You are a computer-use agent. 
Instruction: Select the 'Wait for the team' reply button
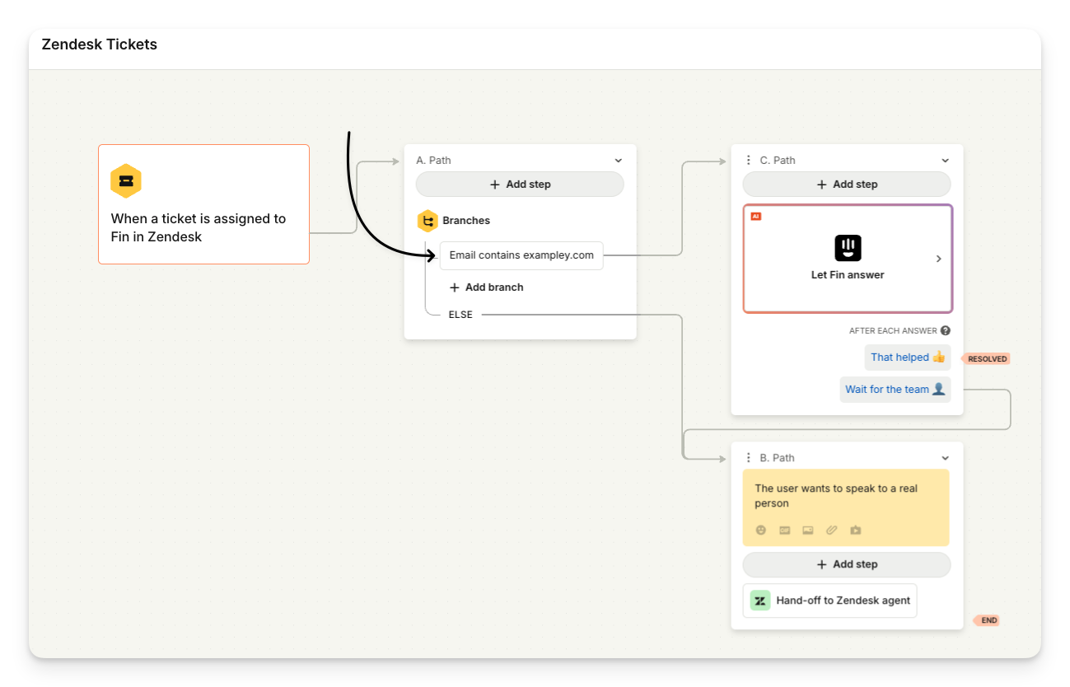pos(895,390)
